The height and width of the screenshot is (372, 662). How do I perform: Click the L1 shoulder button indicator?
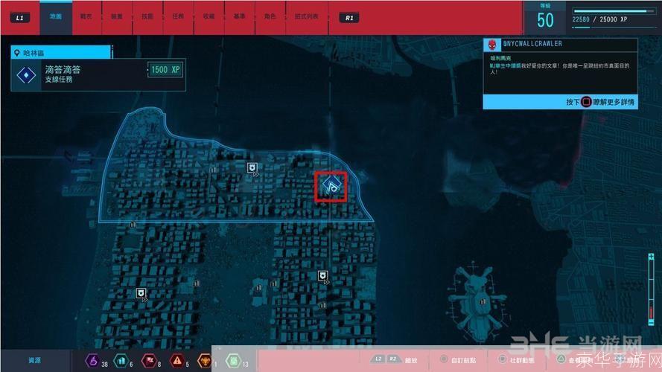click(19, 18)
